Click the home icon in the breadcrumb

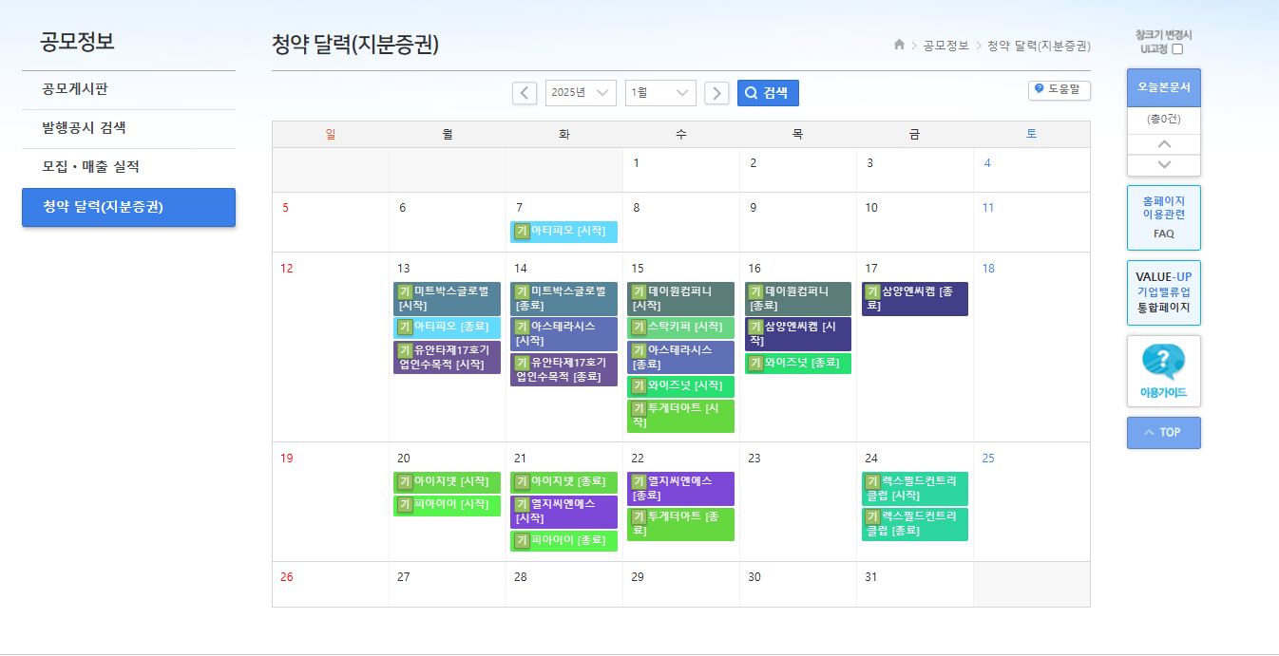899,45
